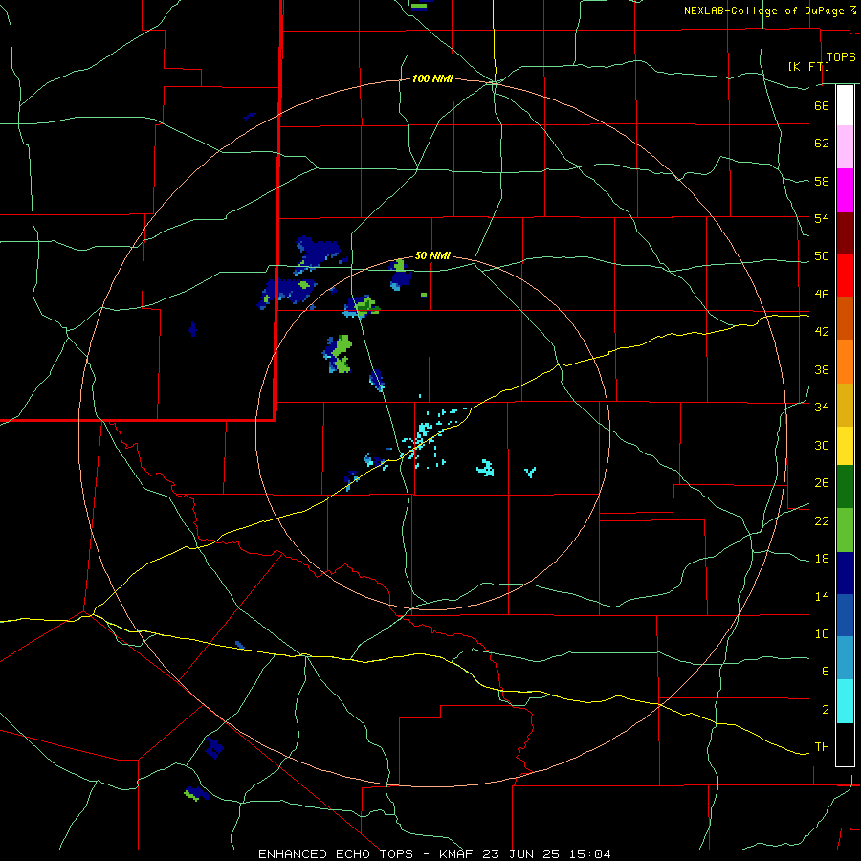Click the "18" legend value

point(822,559)
